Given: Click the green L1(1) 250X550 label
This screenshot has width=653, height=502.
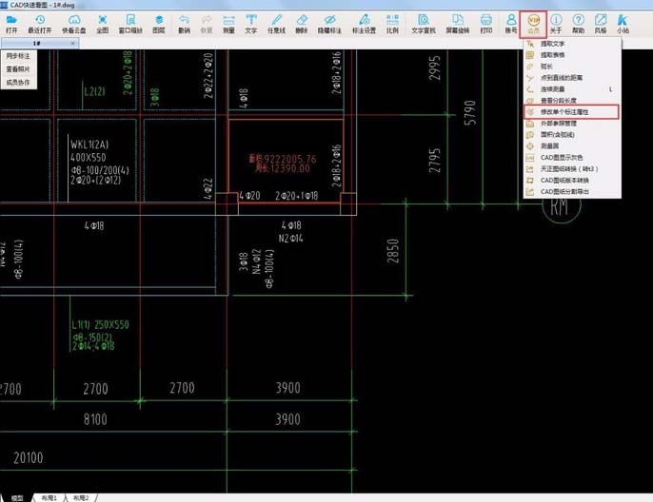Looking at the screenshot, I should [x=100, y=325].
